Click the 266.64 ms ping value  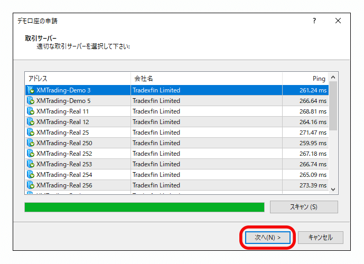[x=313, y=101]
